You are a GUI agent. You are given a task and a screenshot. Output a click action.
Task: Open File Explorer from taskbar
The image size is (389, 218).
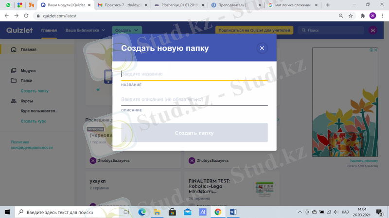coord(157,212)
